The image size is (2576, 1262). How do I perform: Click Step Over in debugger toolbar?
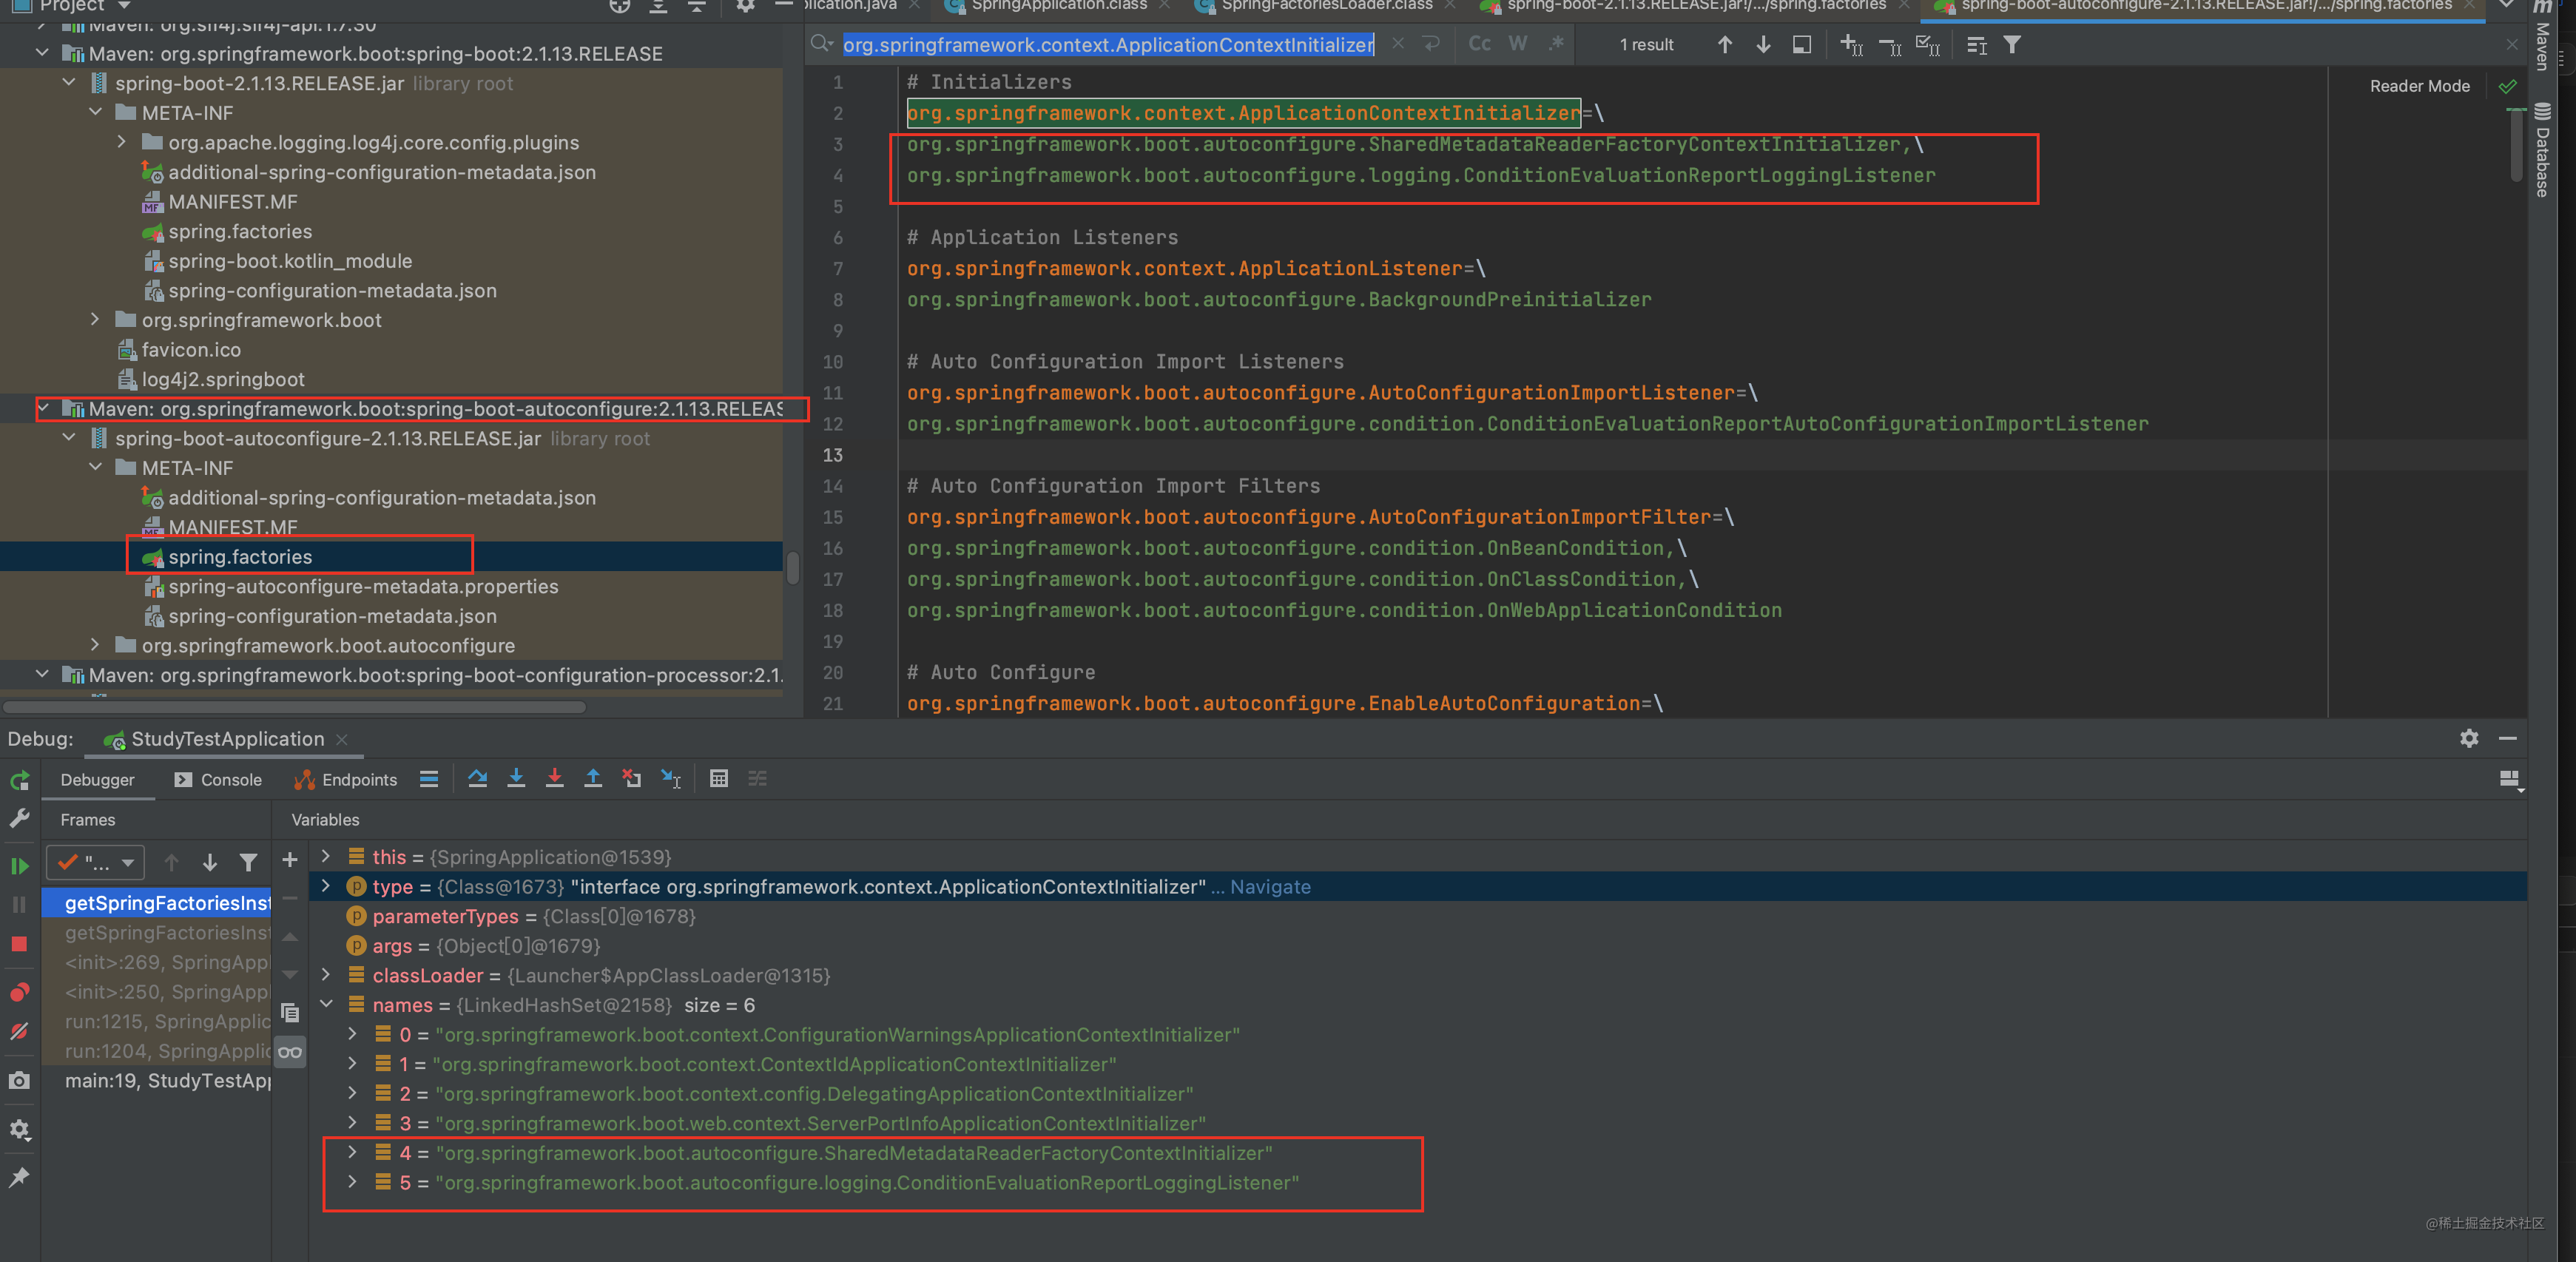coord(477,779)
